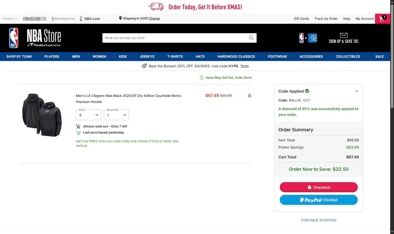394x234 pixels.
Task: Collapse the Code Applied section
Action: (357, 91)
